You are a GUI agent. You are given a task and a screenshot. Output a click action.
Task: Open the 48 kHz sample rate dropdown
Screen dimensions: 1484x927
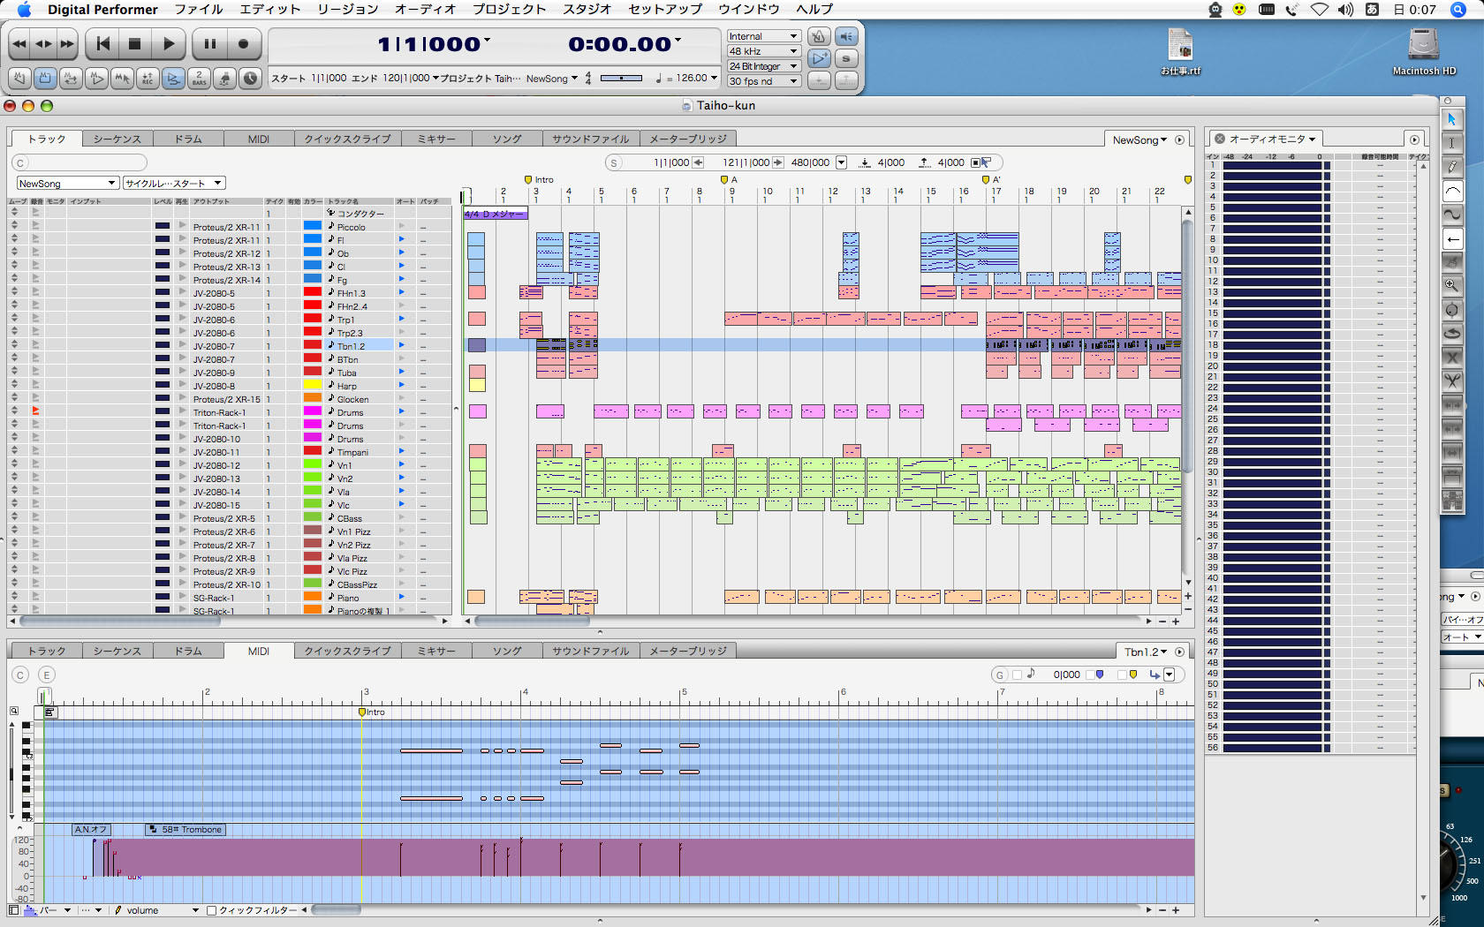pos(763,51)
